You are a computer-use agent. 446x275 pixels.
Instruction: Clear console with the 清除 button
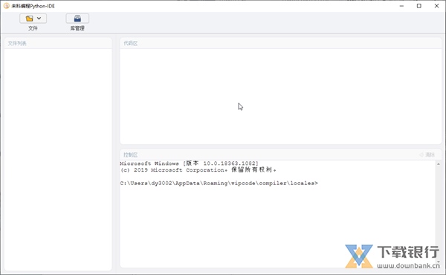(x=427, y=155)
